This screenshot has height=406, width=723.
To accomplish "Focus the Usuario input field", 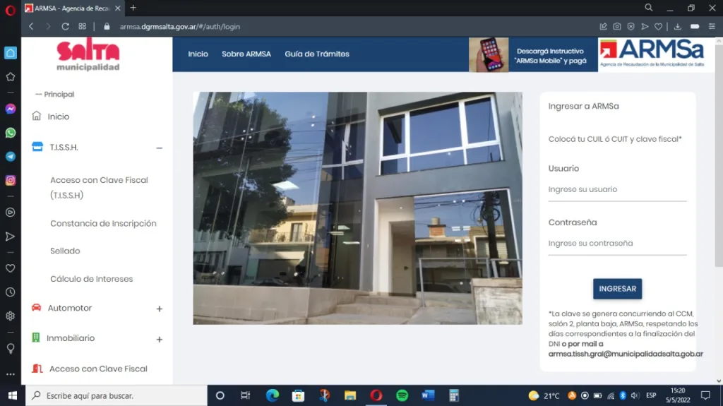I will tap(617, 190).
